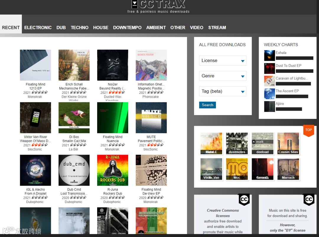
Task: Switch to the AMBIENT tab
Action: click(156, 27)
